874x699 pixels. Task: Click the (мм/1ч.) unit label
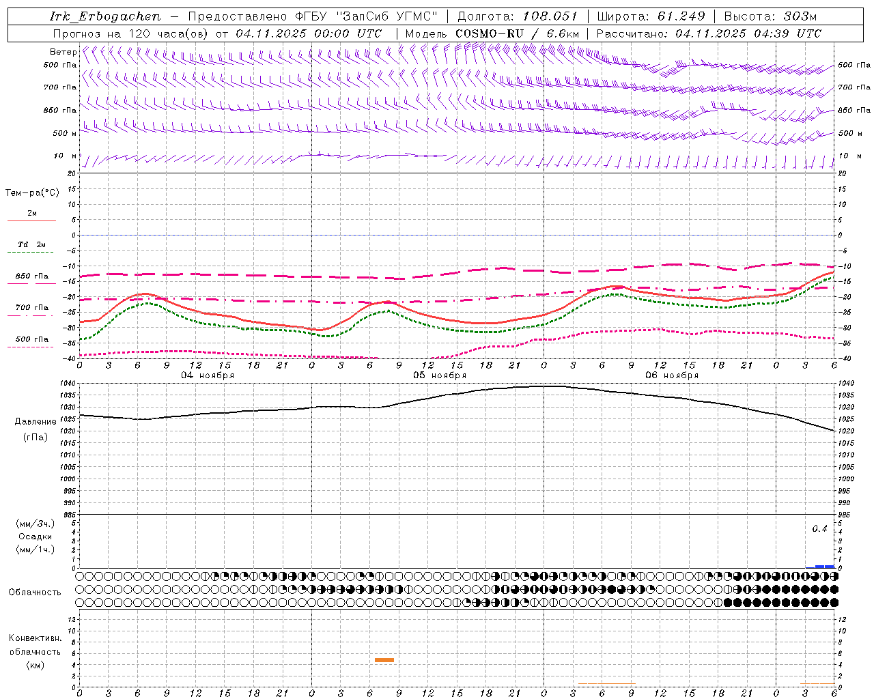[36, 550]
